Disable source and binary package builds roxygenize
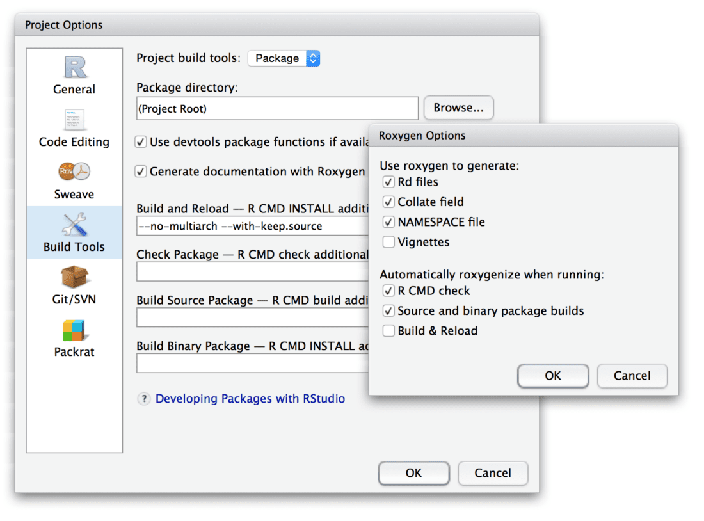The image size is (704, 521). click(388, 310)
